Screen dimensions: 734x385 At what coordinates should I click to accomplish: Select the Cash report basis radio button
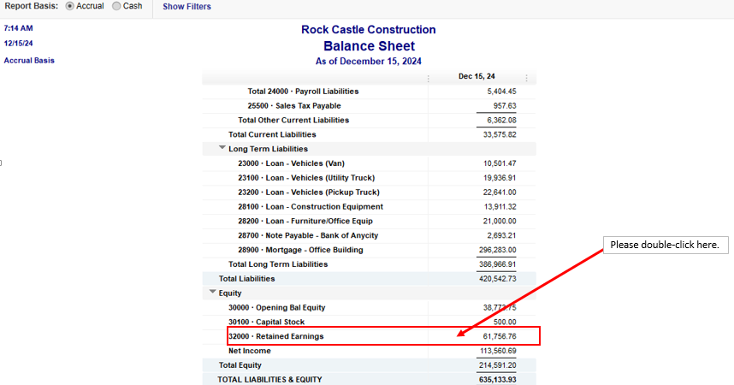(x=116, y=6)
